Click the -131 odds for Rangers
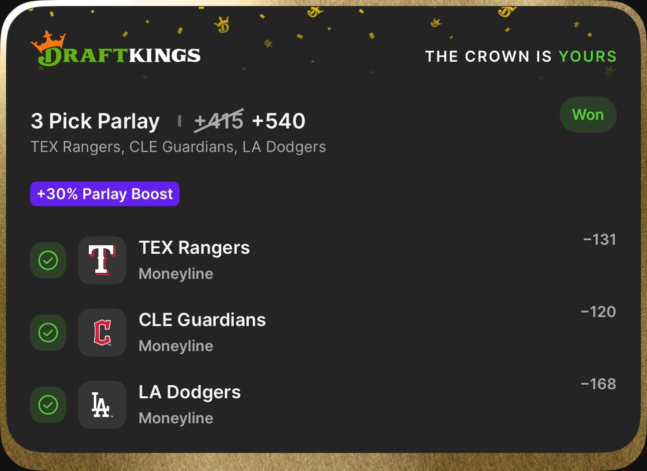 click(x=599, y=240)
